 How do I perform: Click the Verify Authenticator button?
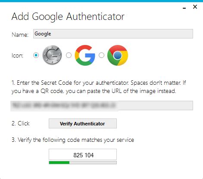pyautogui.click(x=83, y=124)
